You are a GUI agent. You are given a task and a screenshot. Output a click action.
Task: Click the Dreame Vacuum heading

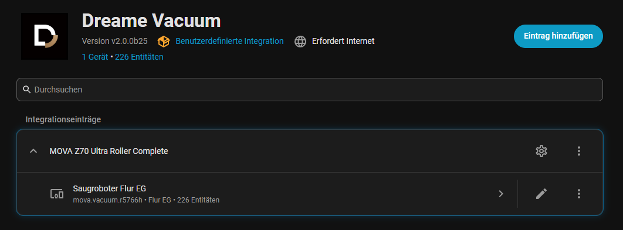point(151,20)
